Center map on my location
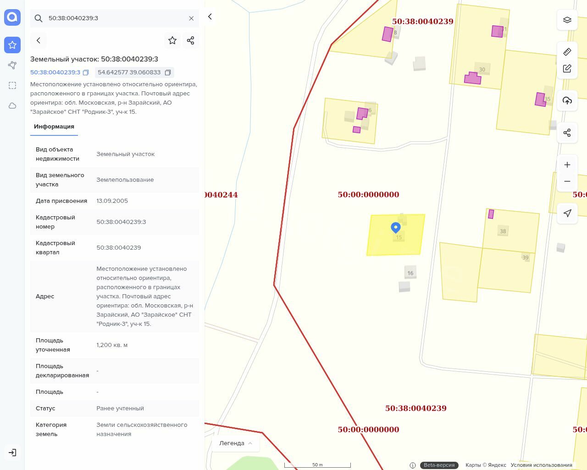The image size is (587, 470). (567, 213)
